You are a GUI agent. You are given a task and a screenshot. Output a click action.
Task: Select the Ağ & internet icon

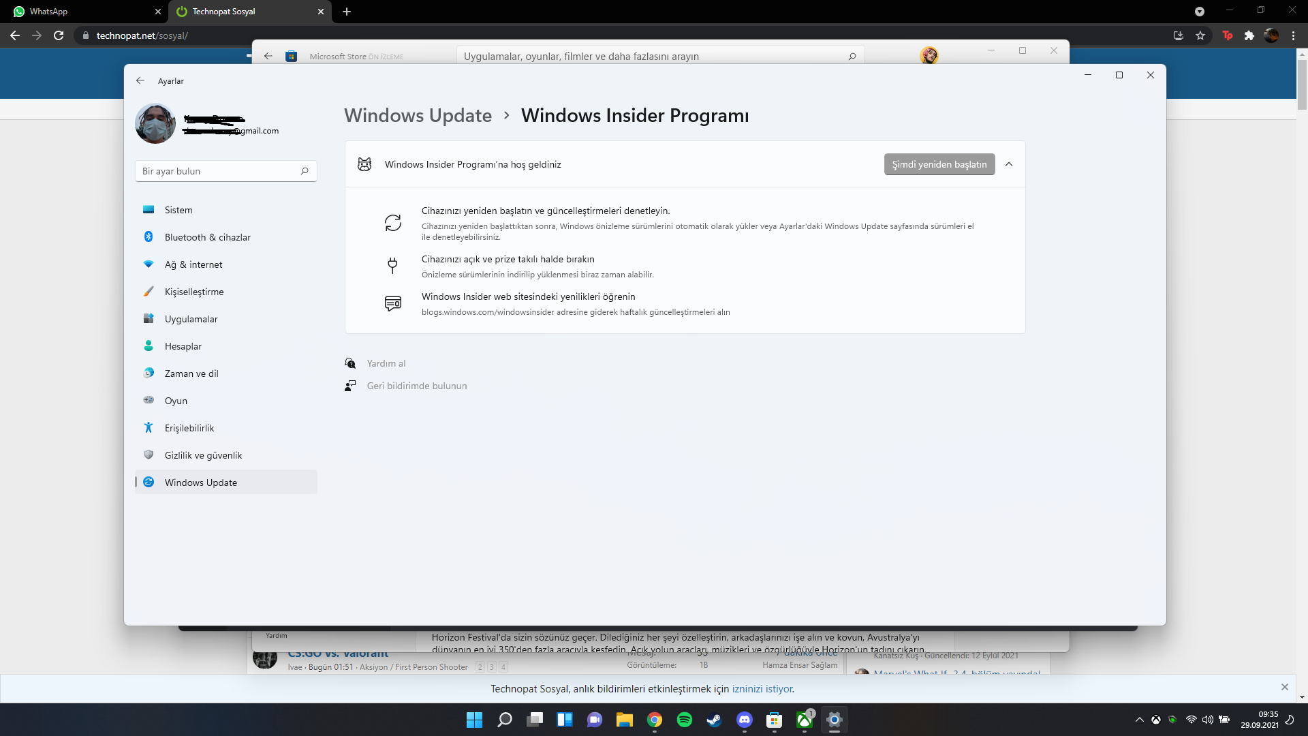pyautogui.click(x=149, y=264)
